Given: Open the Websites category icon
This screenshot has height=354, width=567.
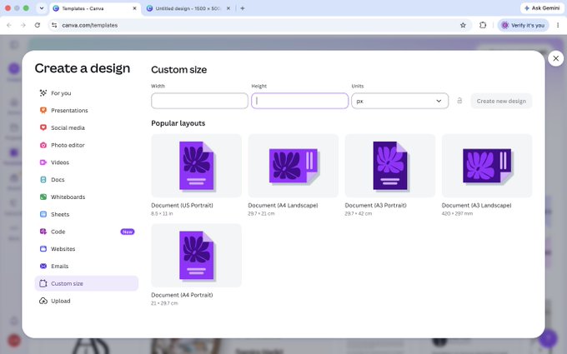Looking at the screenshot, I should pos(43,249).
